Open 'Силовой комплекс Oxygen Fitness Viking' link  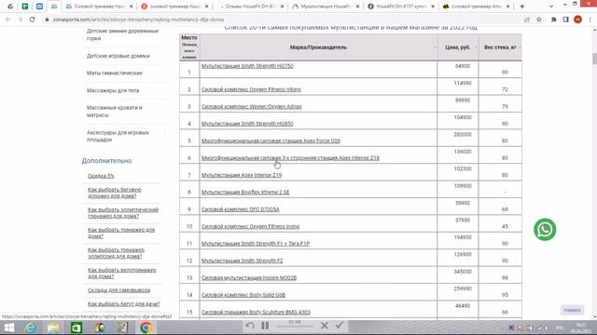click(x=251, y=89)
